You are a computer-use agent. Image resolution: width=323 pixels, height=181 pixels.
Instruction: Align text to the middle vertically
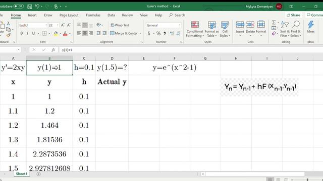(x=85, y=25)
